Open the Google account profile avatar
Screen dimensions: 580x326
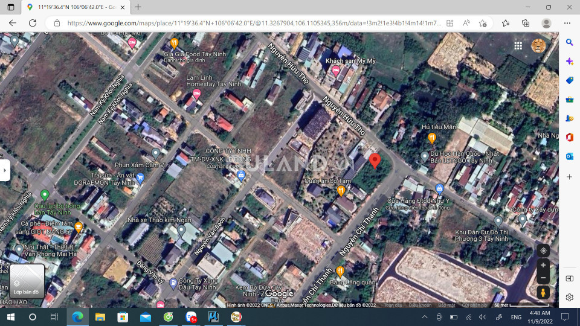538,46
